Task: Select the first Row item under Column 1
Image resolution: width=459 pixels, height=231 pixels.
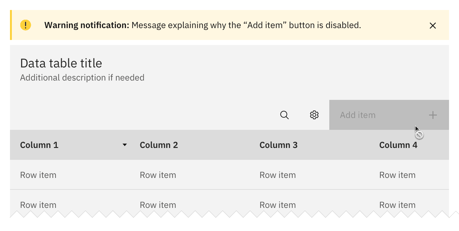Action: click(38, 175)
